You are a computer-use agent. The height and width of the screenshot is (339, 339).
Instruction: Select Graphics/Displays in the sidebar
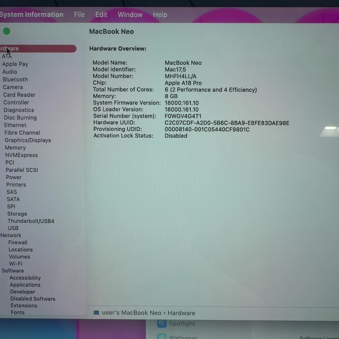point(28,140)
